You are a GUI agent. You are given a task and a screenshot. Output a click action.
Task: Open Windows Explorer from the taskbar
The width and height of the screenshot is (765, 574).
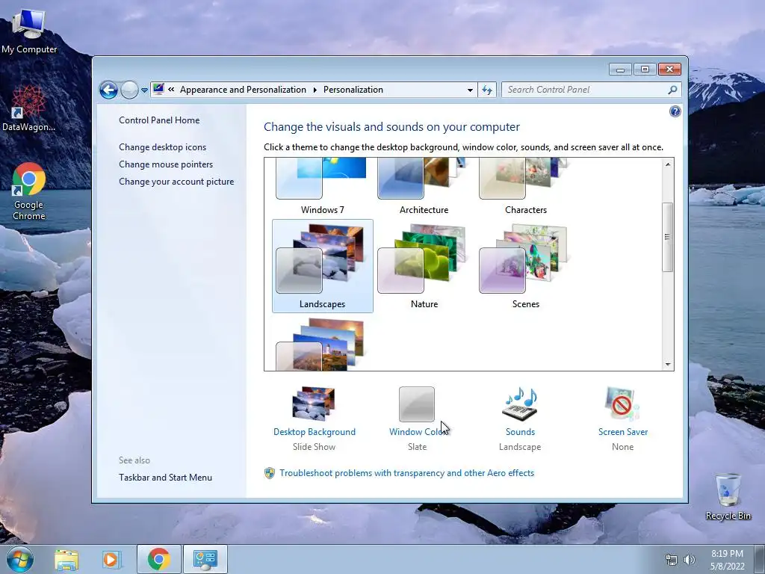click(x=66, y=560)
